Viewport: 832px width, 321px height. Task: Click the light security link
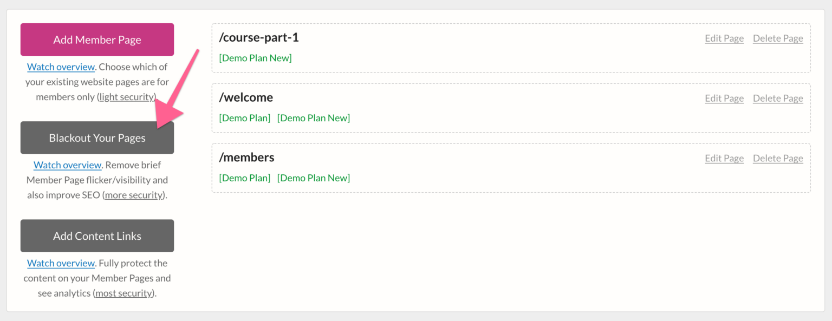pos(125,96)
